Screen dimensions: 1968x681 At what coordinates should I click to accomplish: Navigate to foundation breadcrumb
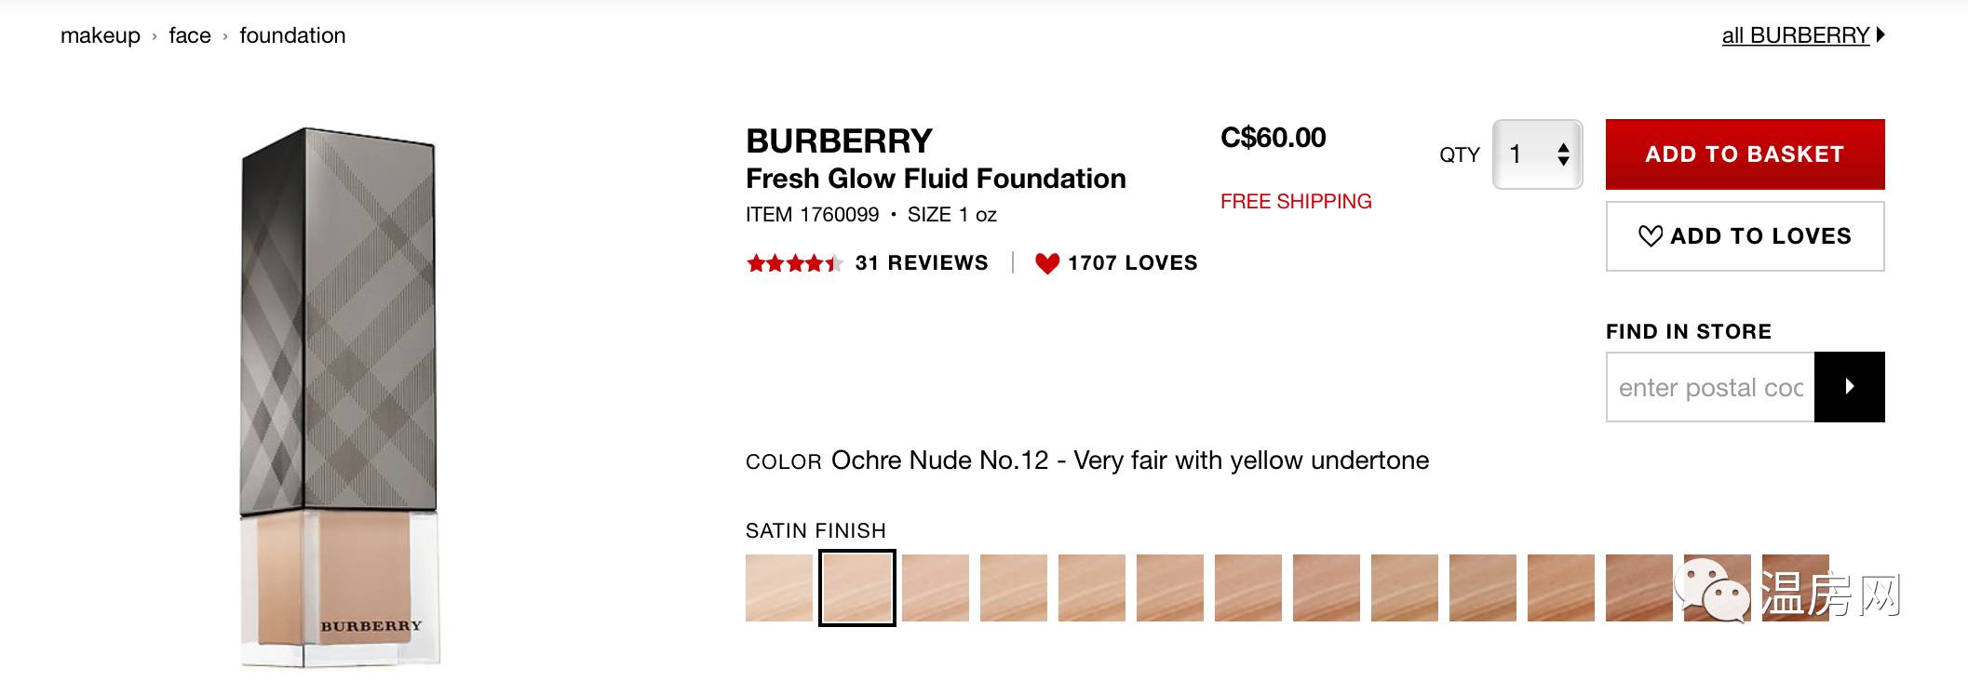point(292,35)
